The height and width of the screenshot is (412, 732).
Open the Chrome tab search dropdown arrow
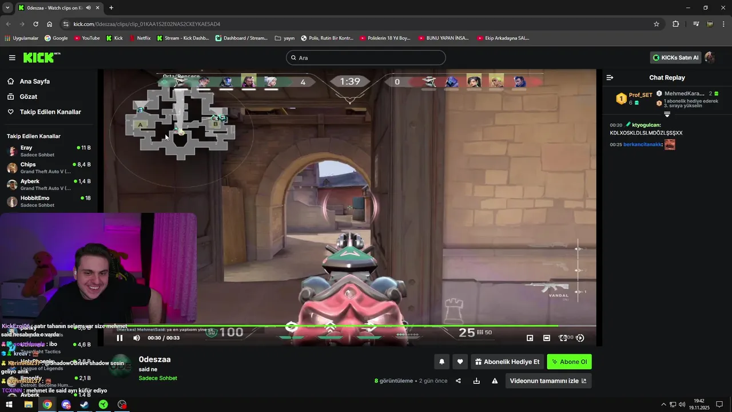(x=7, y=8)
